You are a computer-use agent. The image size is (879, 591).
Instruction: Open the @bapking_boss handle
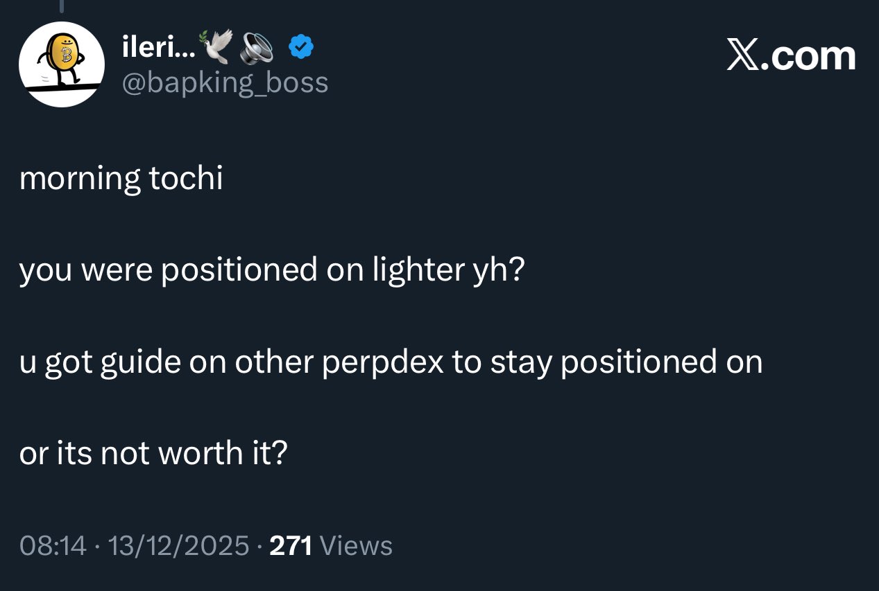click(x=225, y=82)
